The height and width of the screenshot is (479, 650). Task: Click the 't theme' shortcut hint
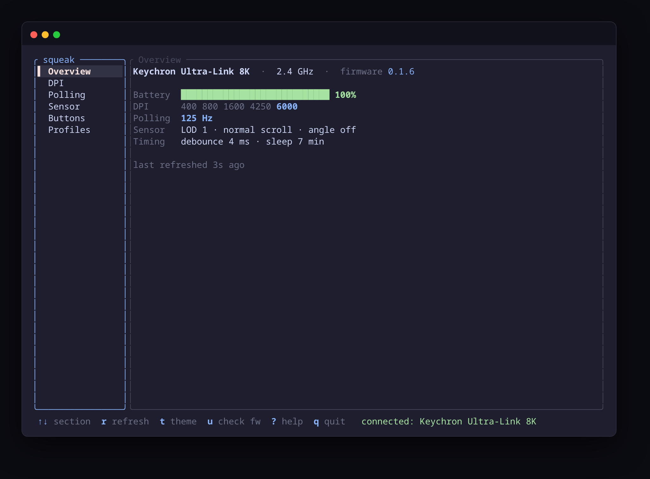(x=178, y=421)
